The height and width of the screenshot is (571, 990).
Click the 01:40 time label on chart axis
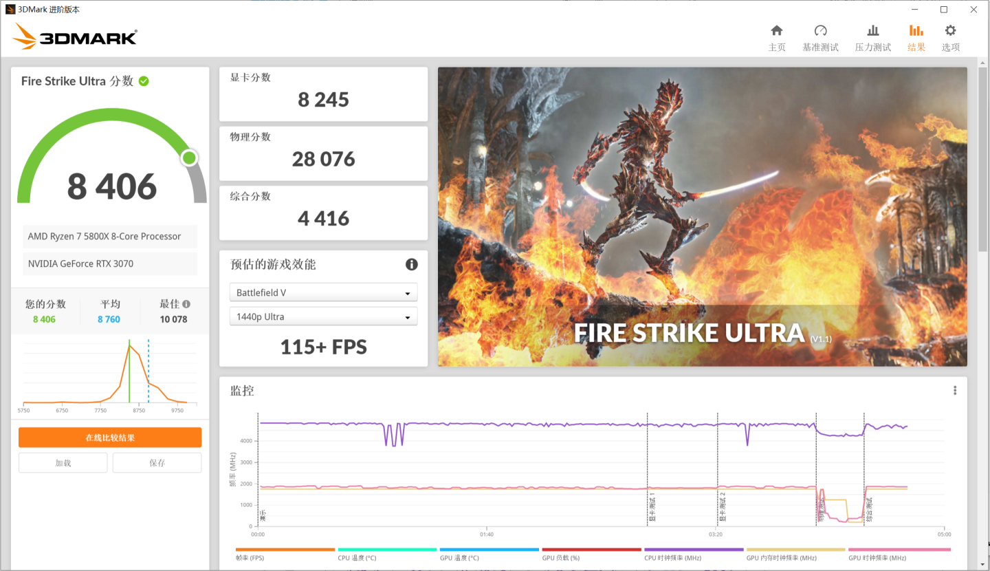[487, 535]
